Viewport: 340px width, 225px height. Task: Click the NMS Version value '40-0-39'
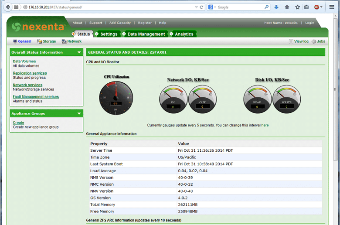[x=185, y=177]
